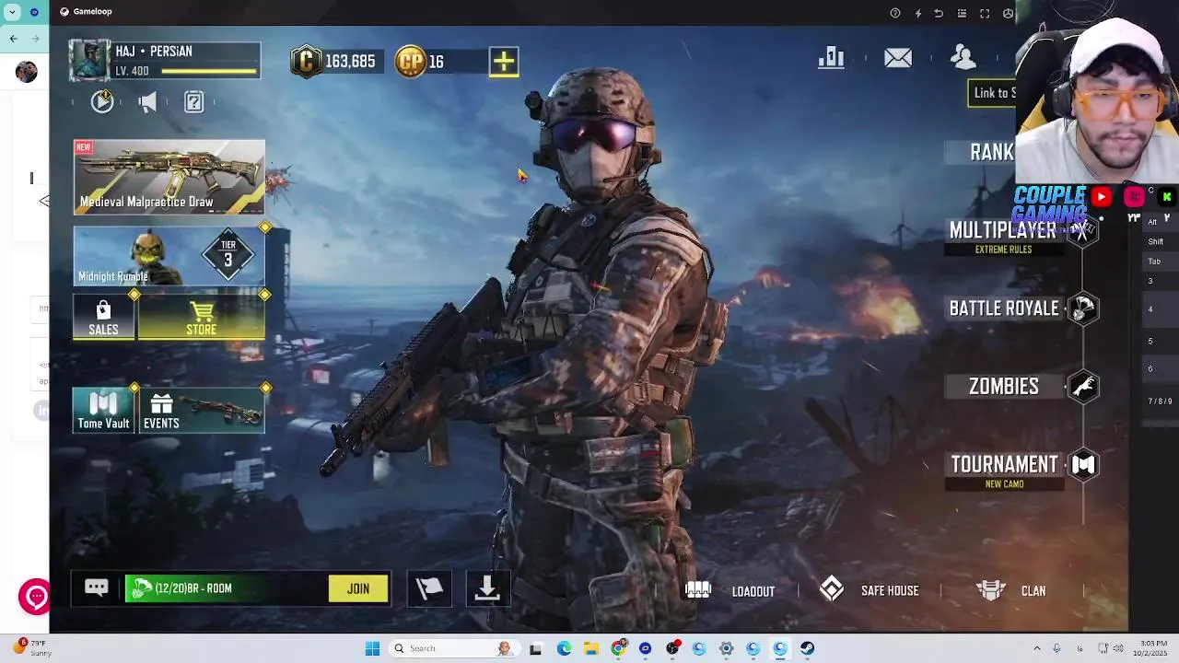Click the browser back arrow
The height and width of the screenshot is (663, 1179).
click(x=13, y=38)
